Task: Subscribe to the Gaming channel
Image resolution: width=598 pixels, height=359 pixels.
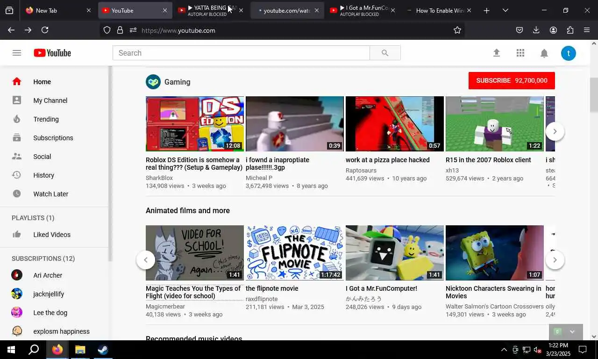Action: (512, 80)
